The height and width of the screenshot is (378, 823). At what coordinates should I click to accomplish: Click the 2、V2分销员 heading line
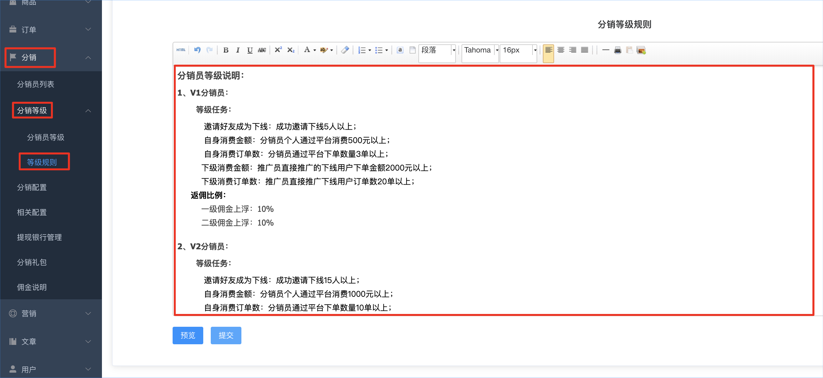coord(203,246)
